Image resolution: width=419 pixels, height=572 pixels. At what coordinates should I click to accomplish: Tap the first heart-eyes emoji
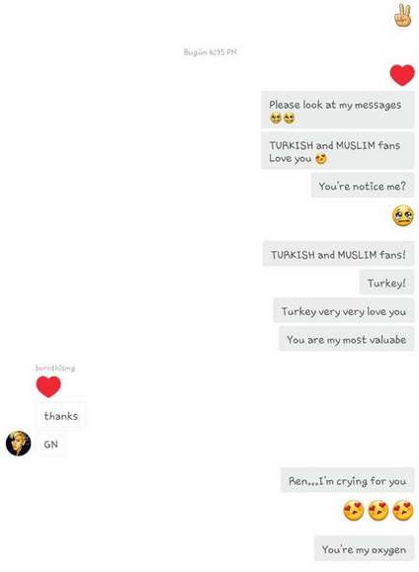[x=354, y=510]
